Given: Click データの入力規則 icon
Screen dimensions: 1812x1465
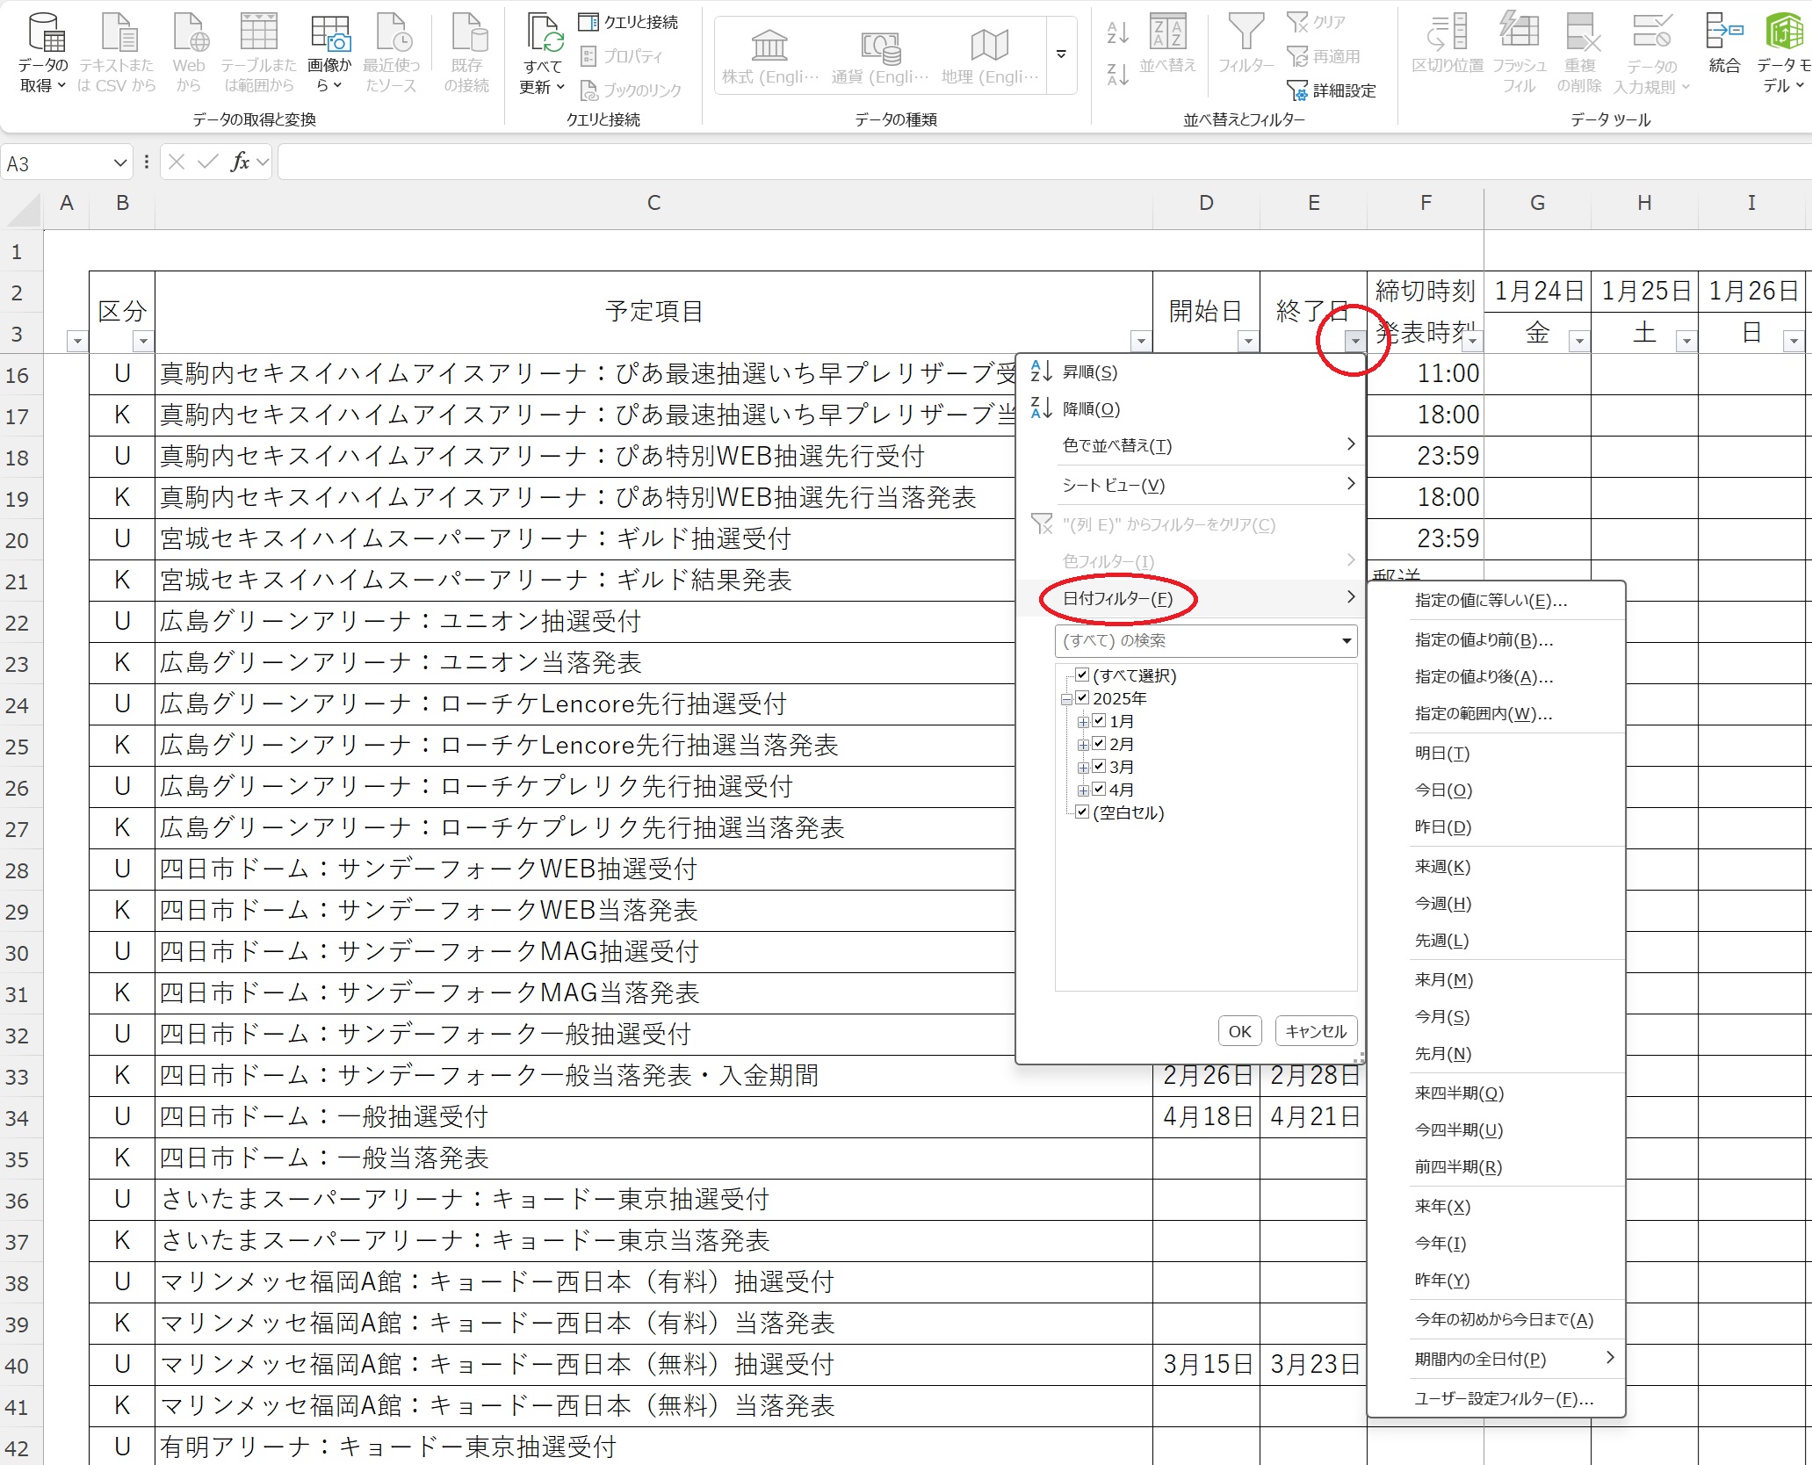Looking at the screenshot, I should click(1652, 53).
